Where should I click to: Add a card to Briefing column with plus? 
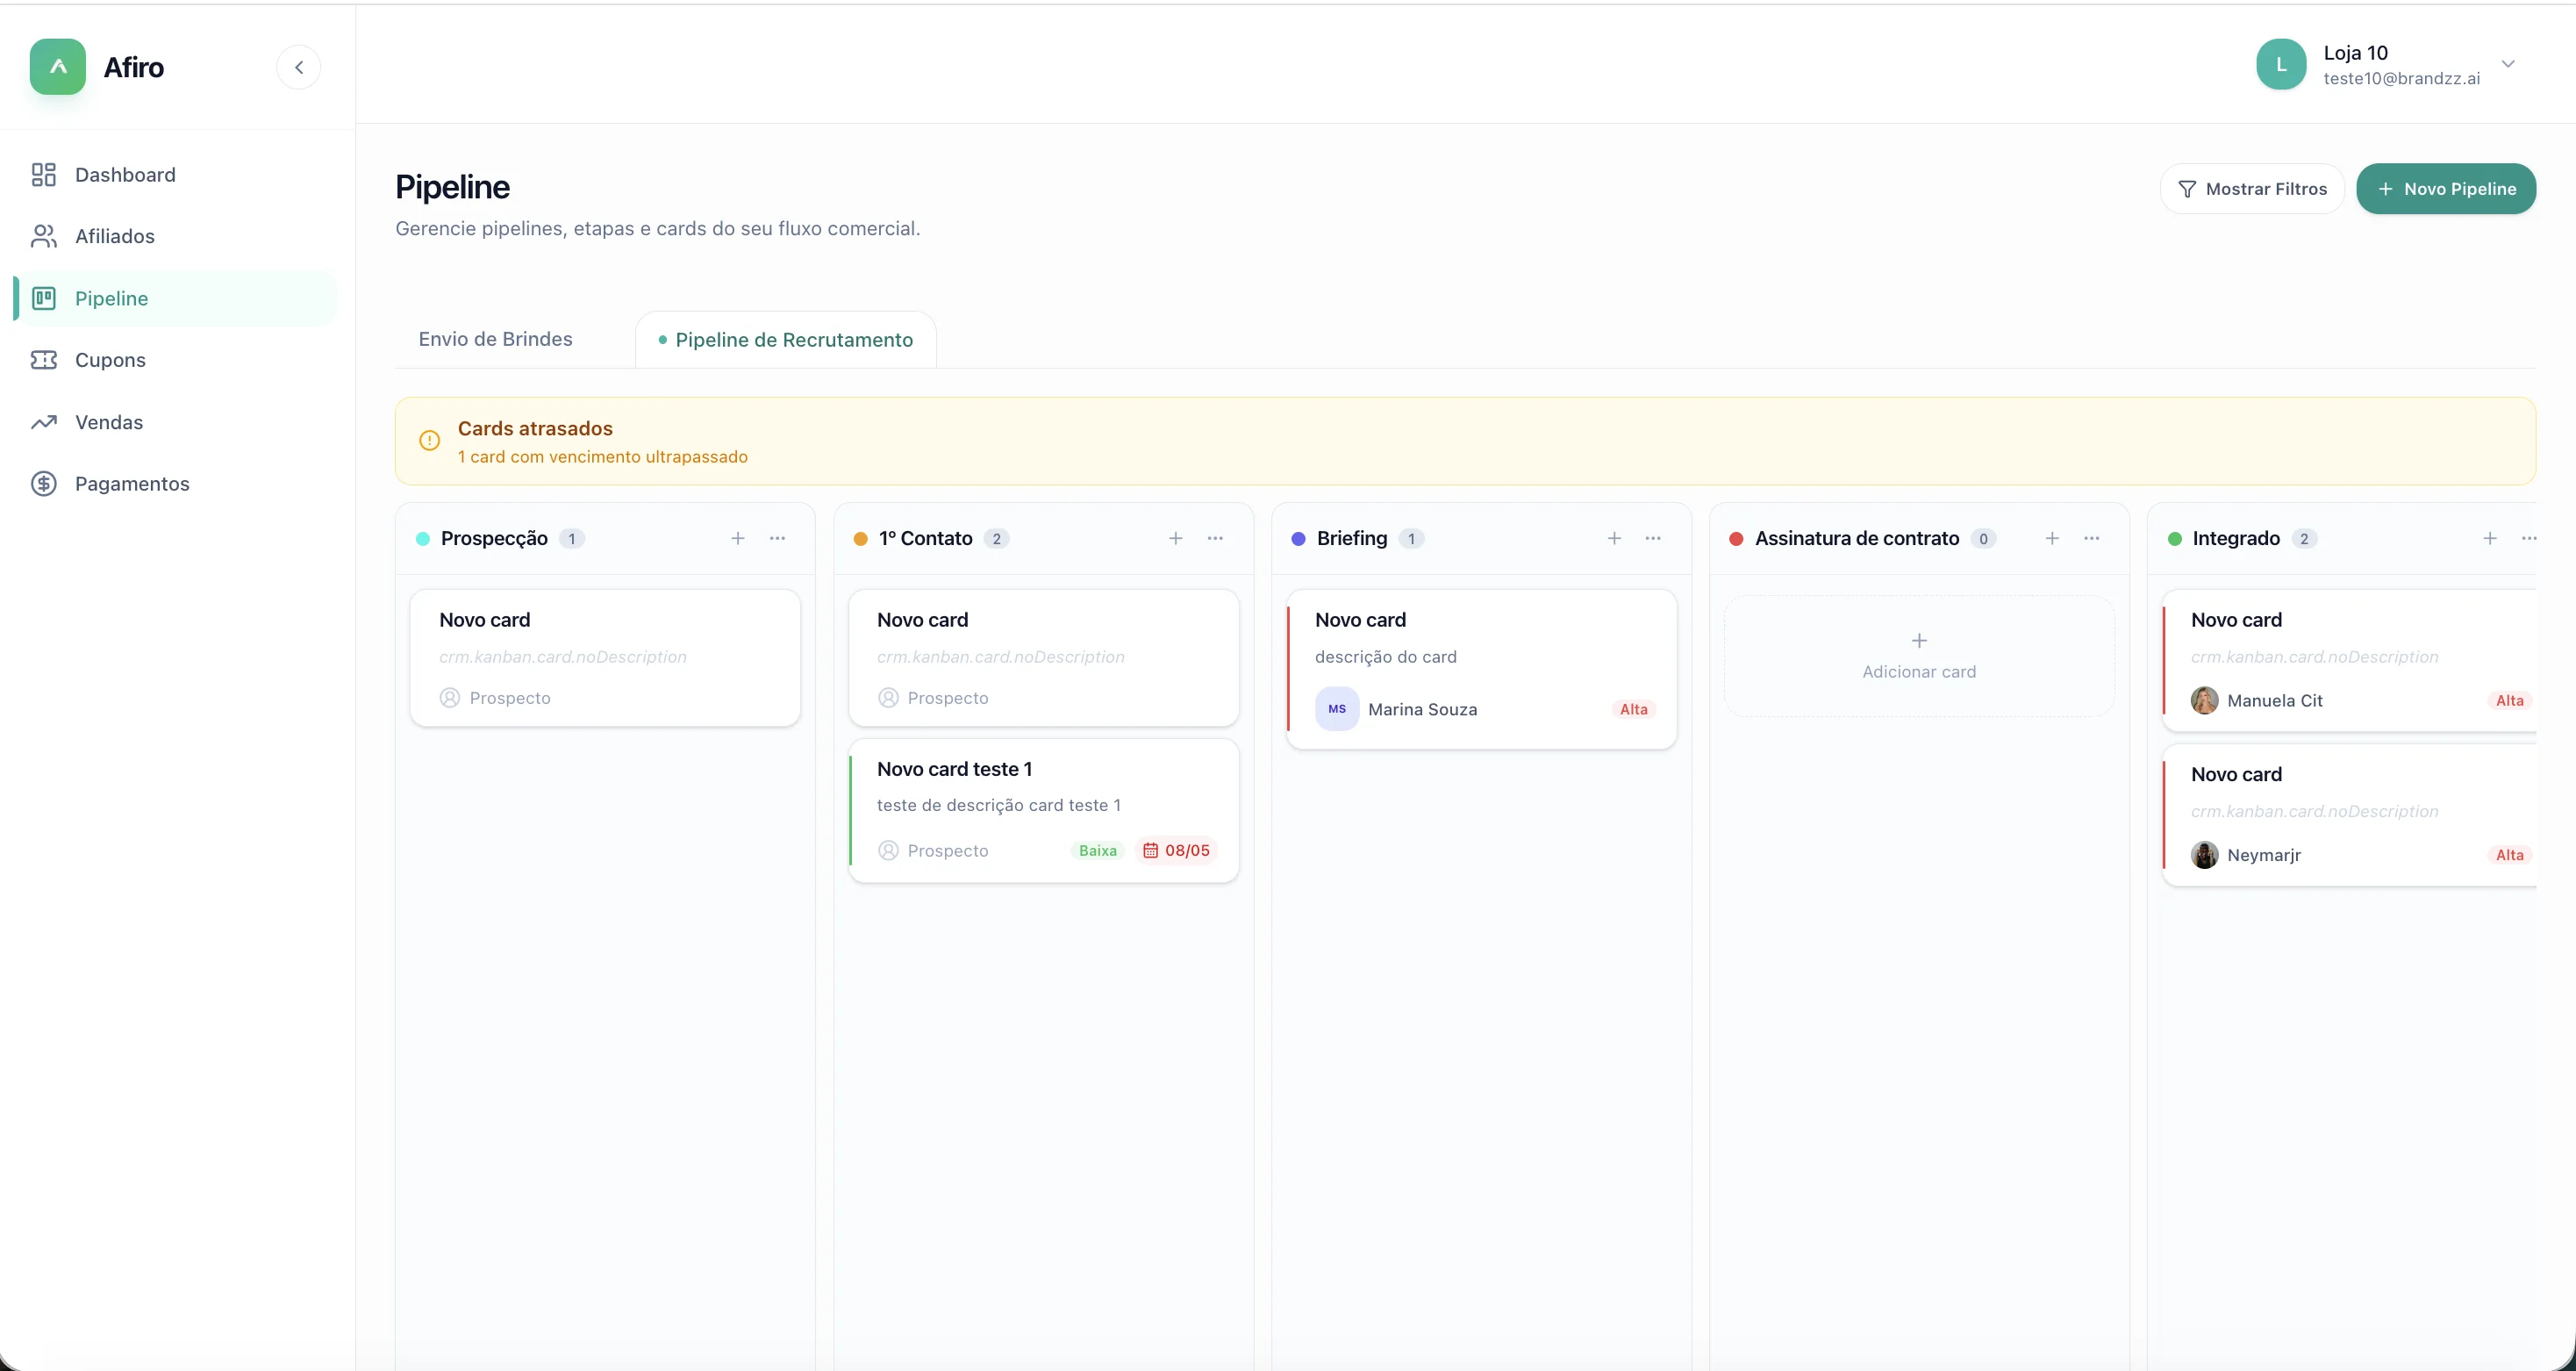tap(1614, 538)
